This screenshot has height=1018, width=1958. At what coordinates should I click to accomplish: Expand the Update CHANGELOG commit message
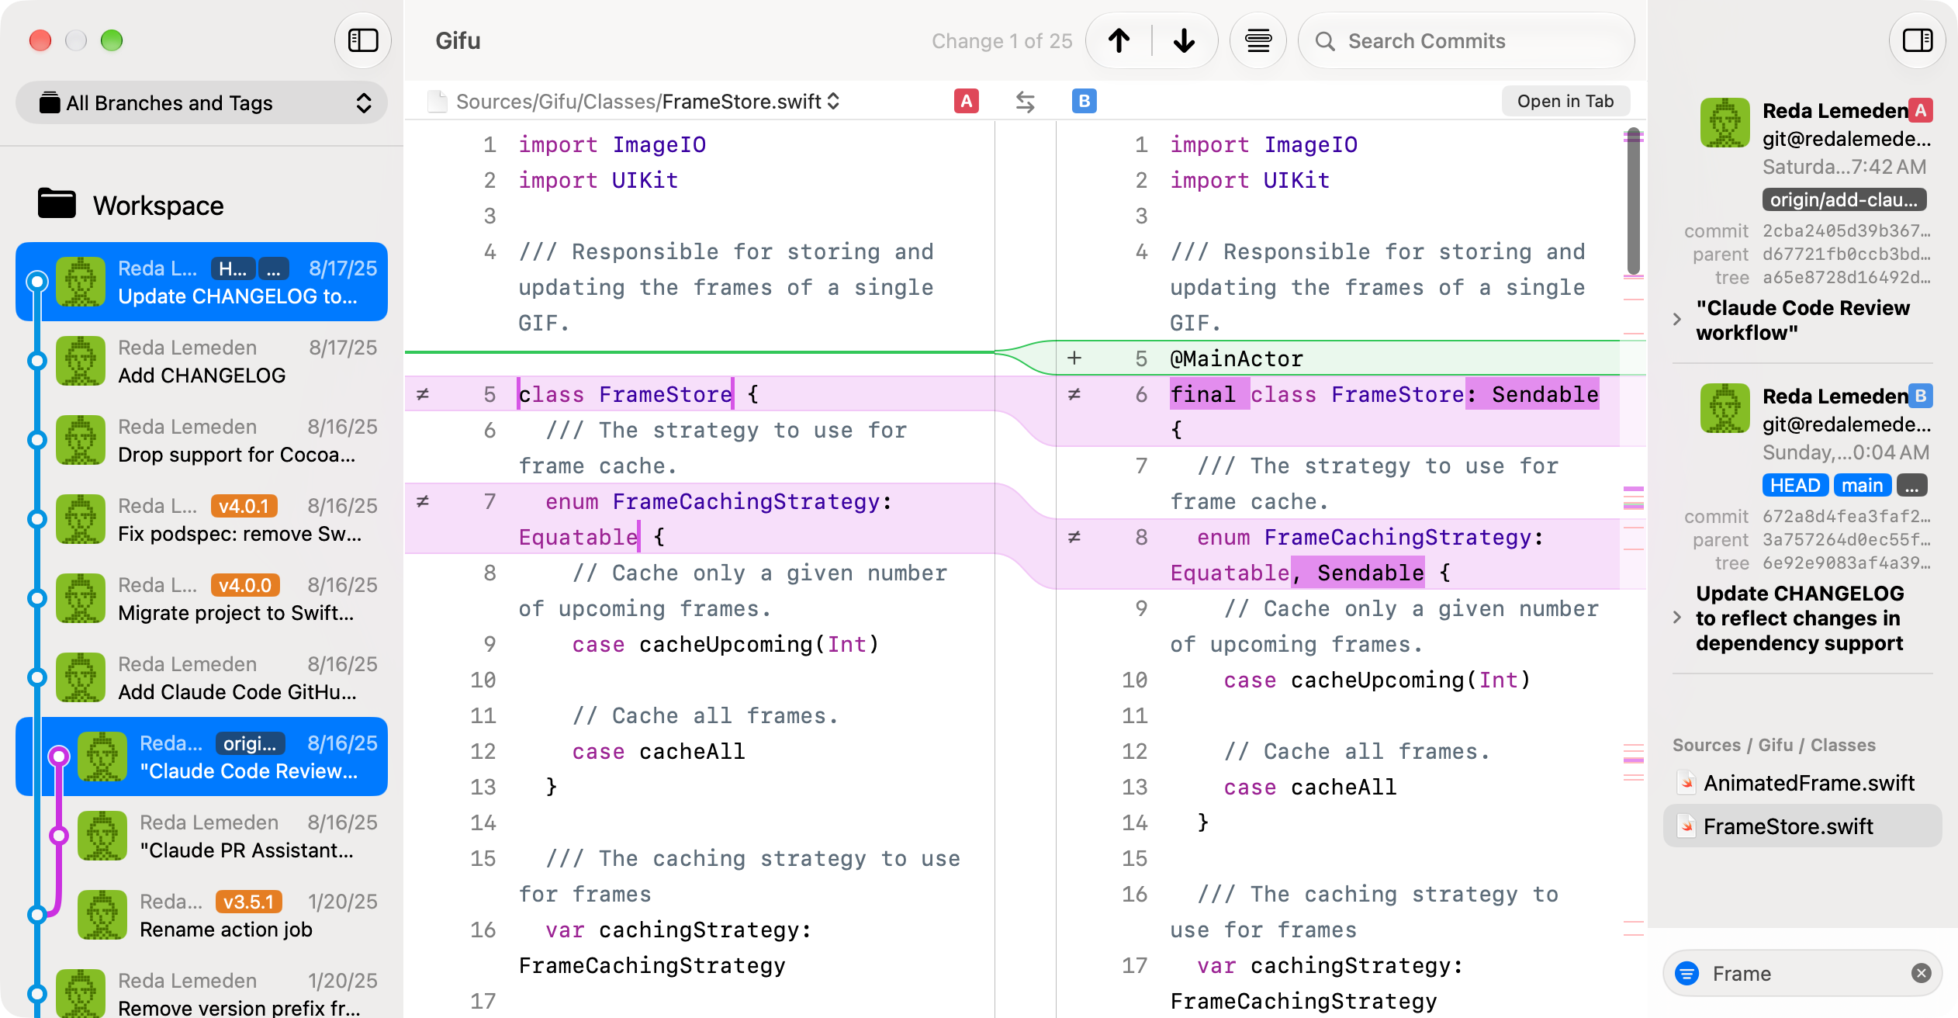(x=1677, y=618)
